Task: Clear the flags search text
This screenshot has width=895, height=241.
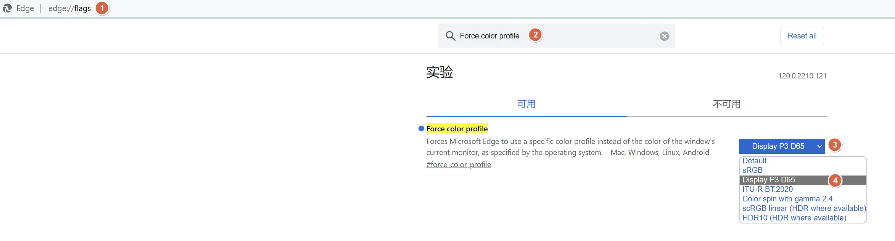Action: click(664, 36)
